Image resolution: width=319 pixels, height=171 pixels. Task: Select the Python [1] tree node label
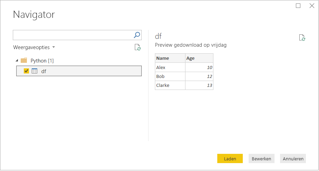click(x=42, y=60)
